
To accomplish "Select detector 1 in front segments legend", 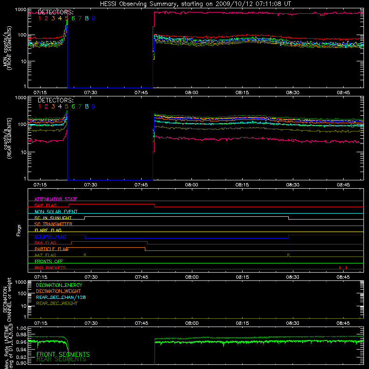I will click(x=40, y=18).
